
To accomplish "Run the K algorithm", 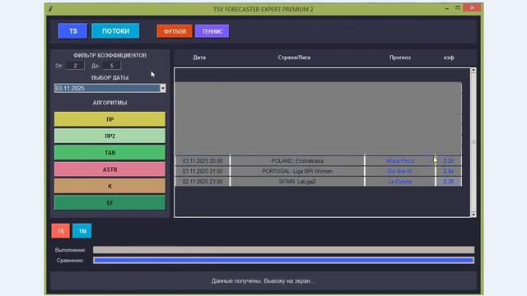I will [x=110, y=187].
